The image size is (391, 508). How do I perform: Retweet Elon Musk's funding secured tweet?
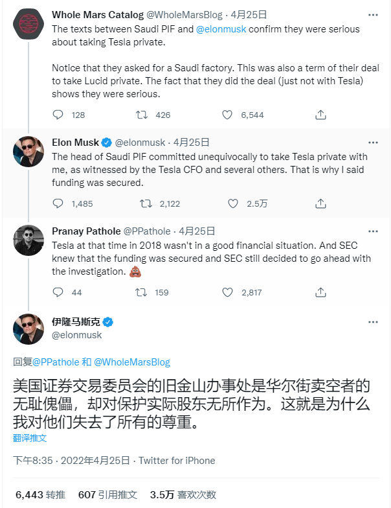point(147,203)
